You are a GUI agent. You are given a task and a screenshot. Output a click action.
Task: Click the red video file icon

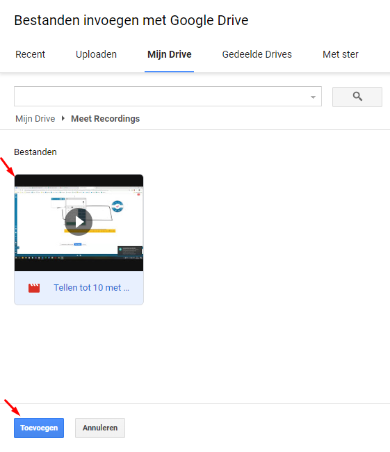click(x=34, y=288)
